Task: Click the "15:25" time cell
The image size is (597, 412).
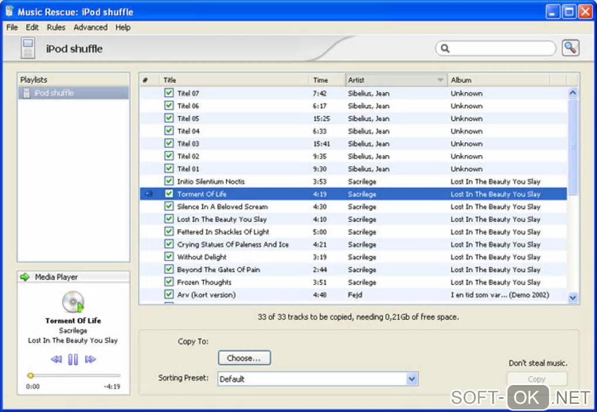Action: pos(321,118)
